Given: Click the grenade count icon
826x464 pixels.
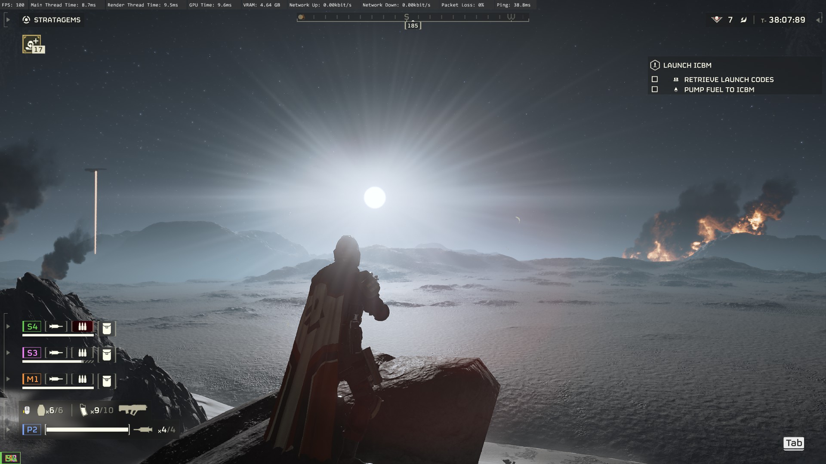Looking at the screenshot, I should click(x=41, y=410).
